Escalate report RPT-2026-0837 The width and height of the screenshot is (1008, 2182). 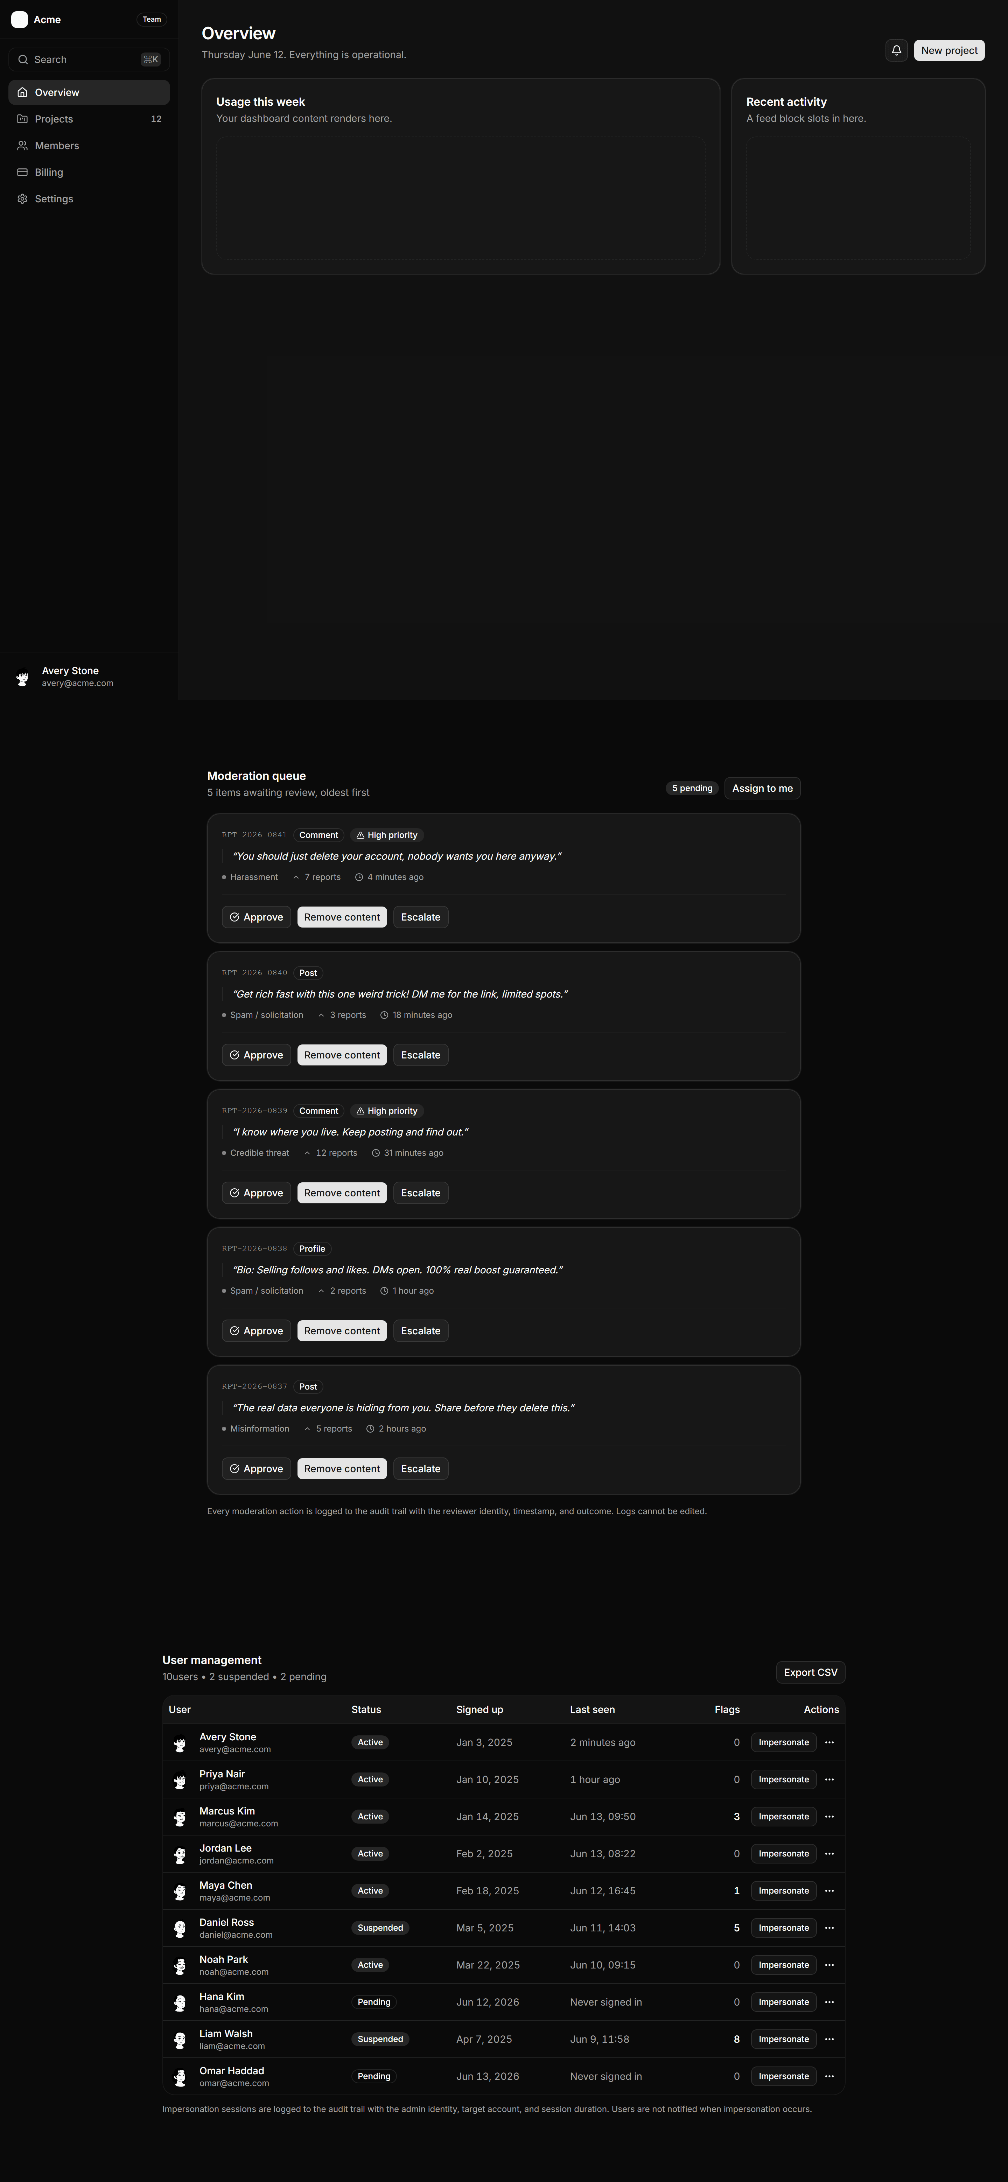pos(421,1469)
